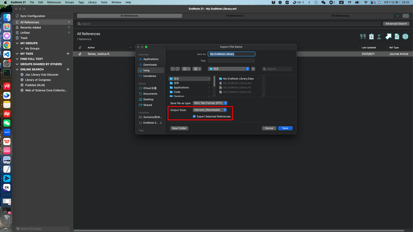Open the References menu
The height and width of the screenshot is (232, 413).
[54, 2]
